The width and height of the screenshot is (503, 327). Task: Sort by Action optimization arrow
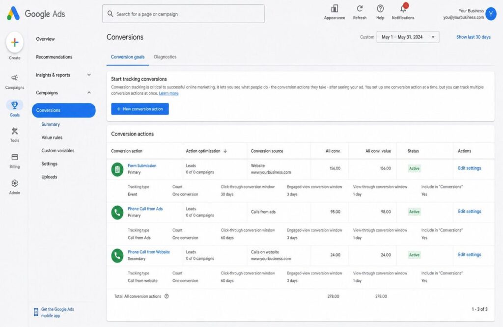(x=225, y=151)
